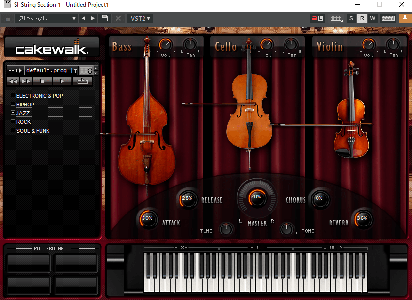Click the Violin instrument title label
The height and width of the screenshot is (300, 412).
[330, 47]
